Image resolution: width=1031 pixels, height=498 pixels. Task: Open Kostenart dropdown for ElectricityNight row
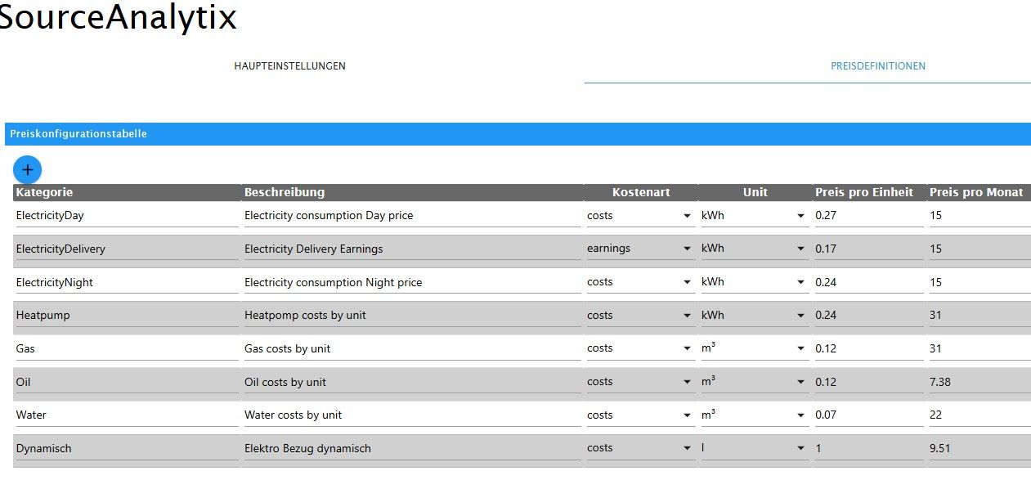point(640,282)
